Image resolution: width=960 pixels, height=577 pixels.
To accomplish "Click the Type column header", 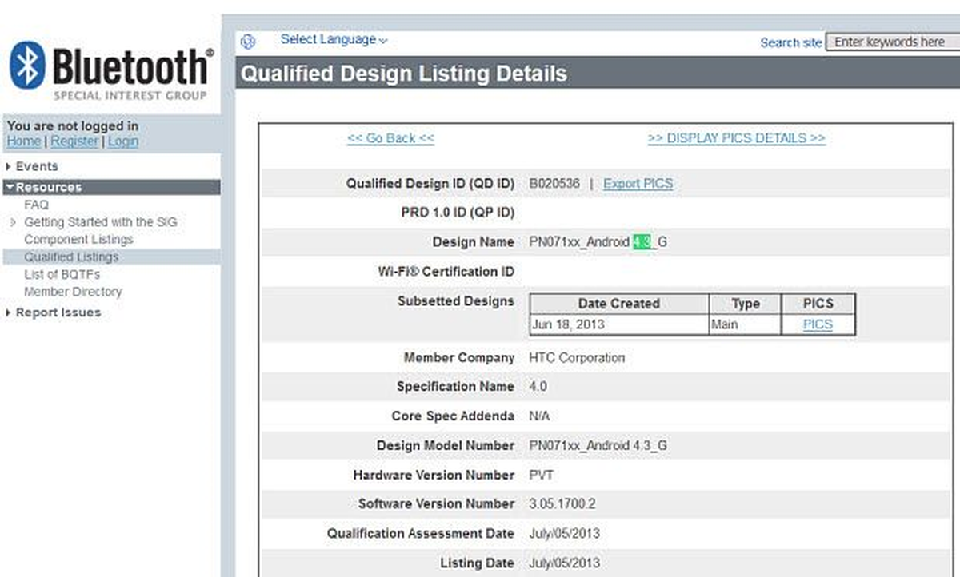I will (x=745, y=304).
